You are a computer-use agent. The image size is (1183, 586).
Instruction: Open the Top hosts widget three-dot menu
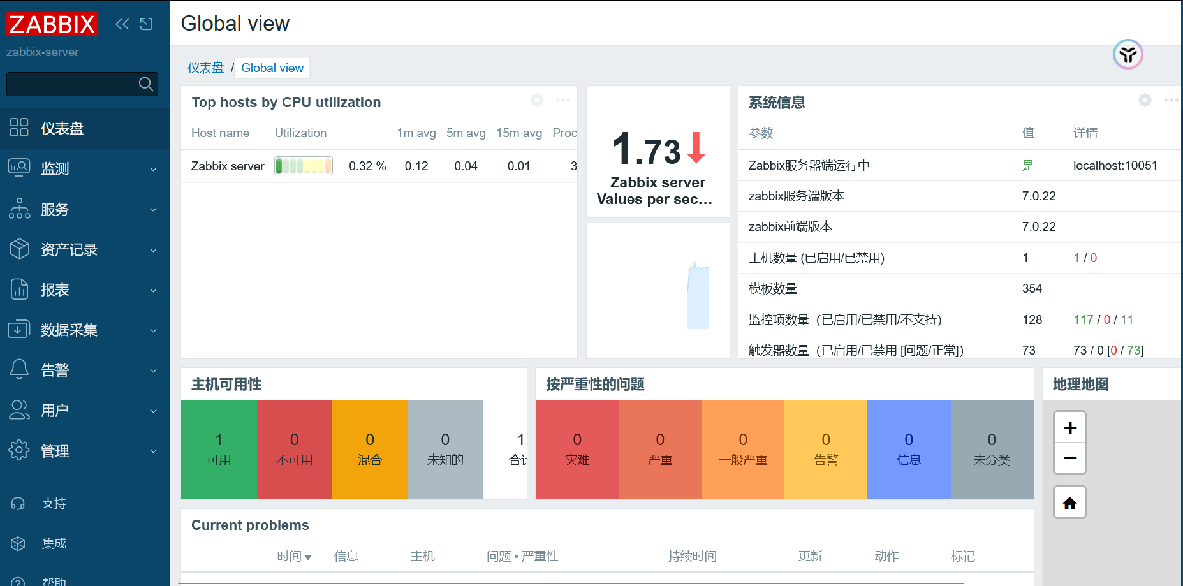[x=563, y=100]
